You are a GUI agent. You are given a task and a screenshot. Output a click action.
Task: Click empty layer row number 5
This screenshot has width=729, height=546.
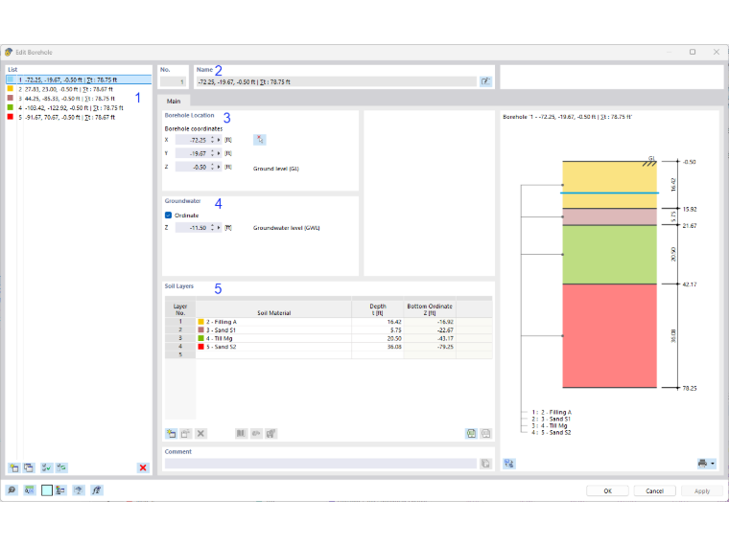180,354
